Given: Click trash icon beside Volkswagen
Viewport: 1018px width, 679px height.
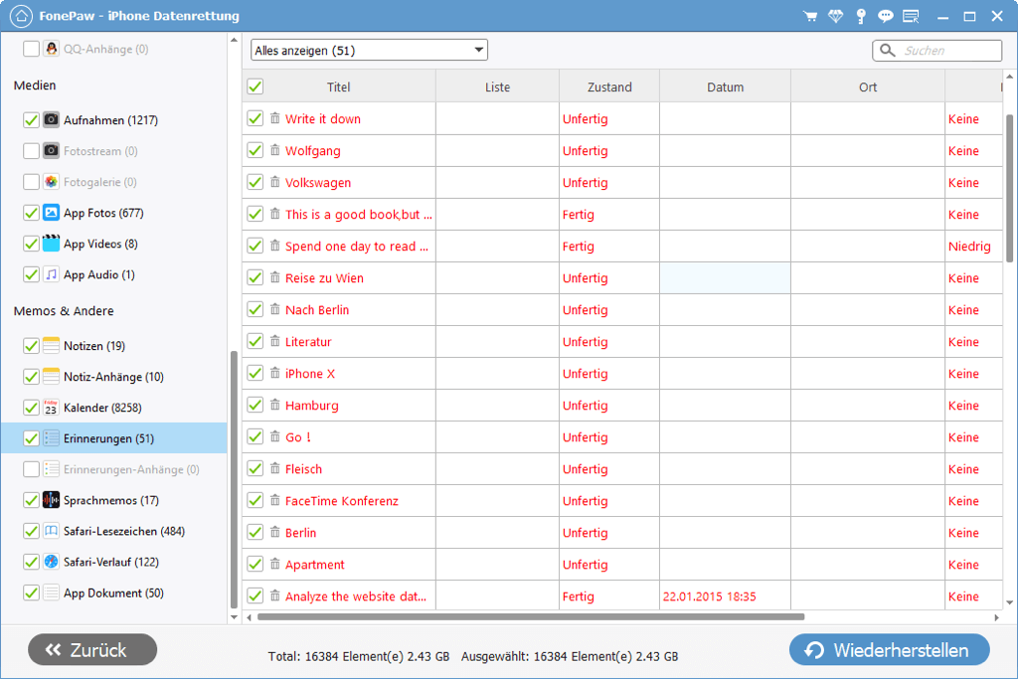Looking at the screenshot, I should coord(275,182).
